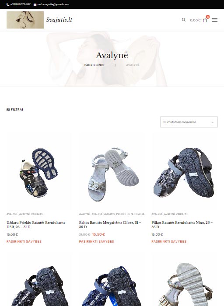Click the envelope email icon
The height and width of the screenshot is (306, 224).
(x=35, y=4)
